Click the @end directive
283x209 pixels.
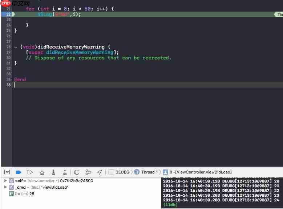coord(20,79)
